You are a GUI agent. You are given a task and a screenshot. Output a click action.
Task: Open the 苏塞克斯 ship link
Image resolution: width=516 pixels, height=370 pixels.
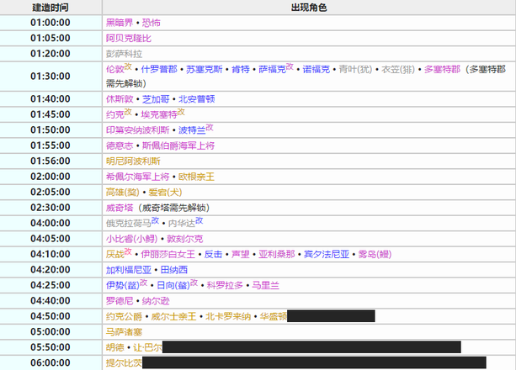[x=206, y=69]
